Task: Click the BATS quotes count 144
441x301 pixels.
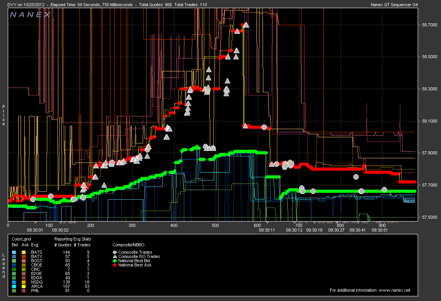Action: tap(66, 253)
